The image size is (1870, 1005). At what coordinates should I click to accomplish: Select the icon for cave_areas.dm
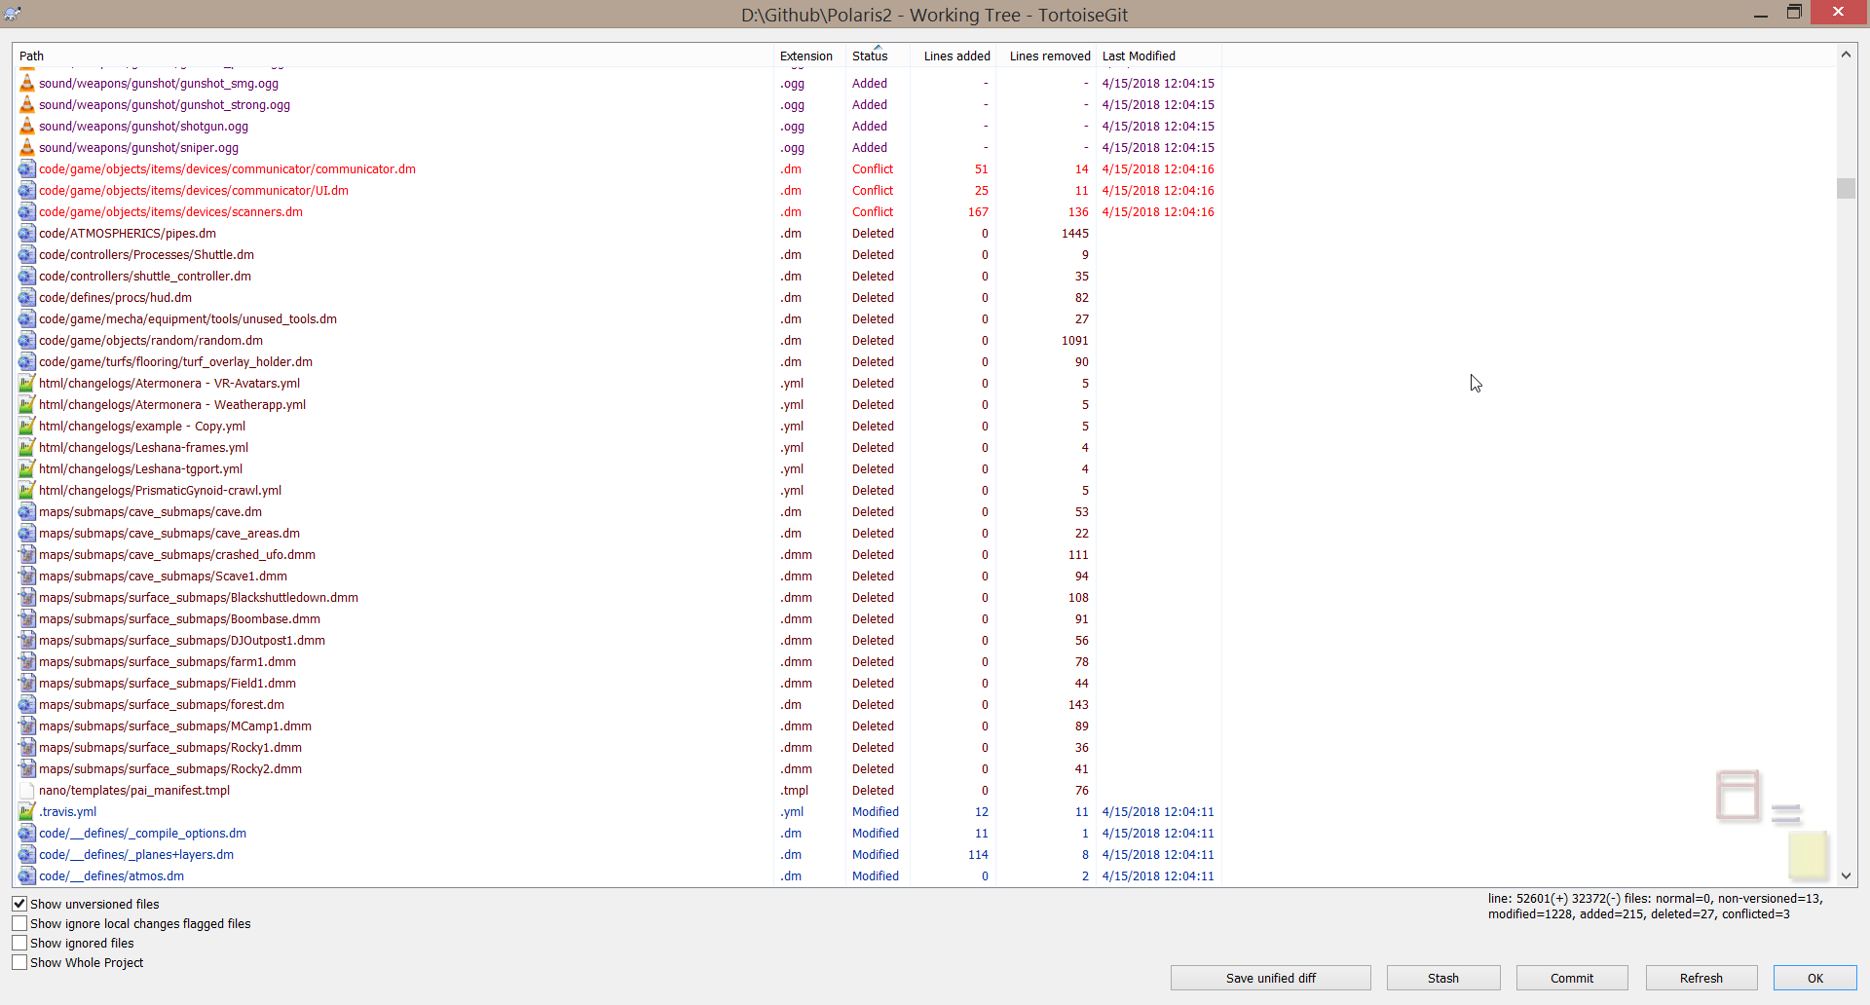(x=27, y=534)
